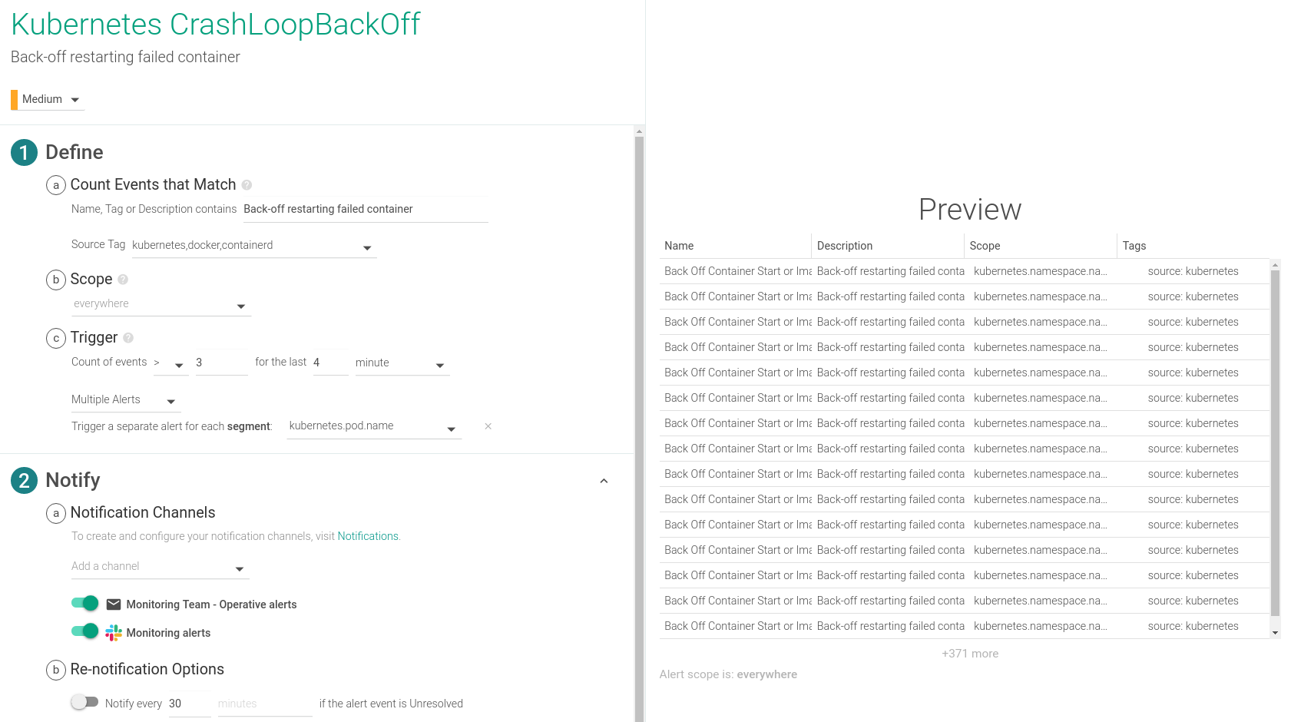Click the circled 'b' badge by Re-notification Options
The image size is (1291, 722).
pos(55,671)
